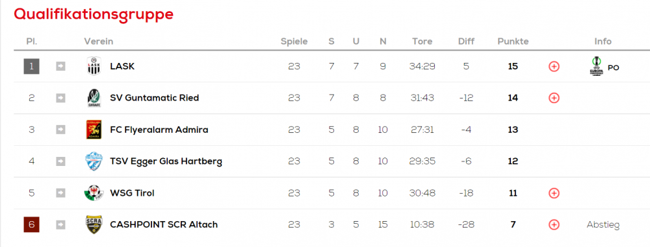Expand the plus icon for SCR Altach
Viewport: 650px width, 247px height.
point(554,225)
